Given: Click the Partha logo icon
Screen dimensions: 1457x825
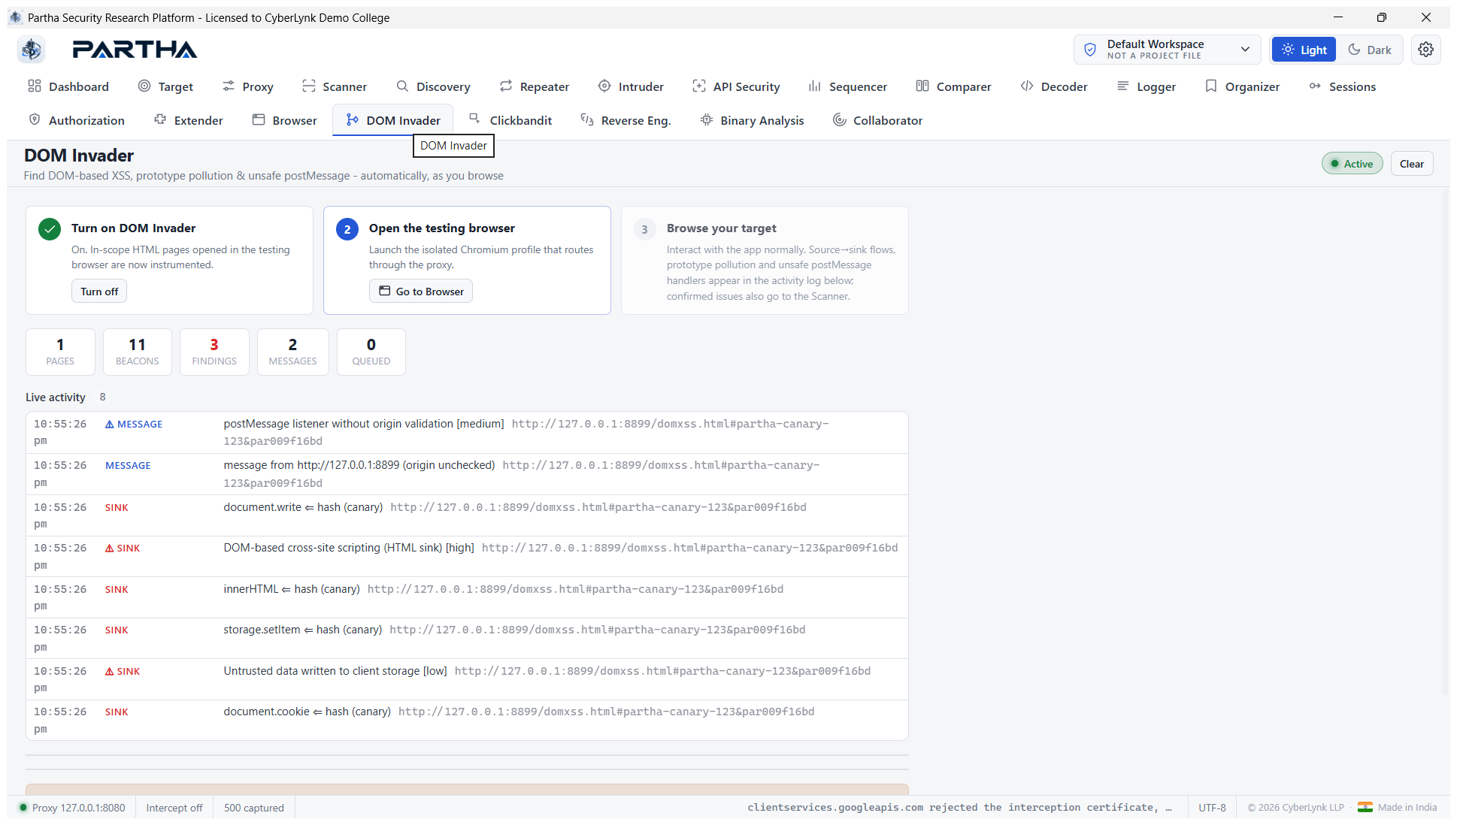Looking at the screenshot, I should click(x=31, y=50).
